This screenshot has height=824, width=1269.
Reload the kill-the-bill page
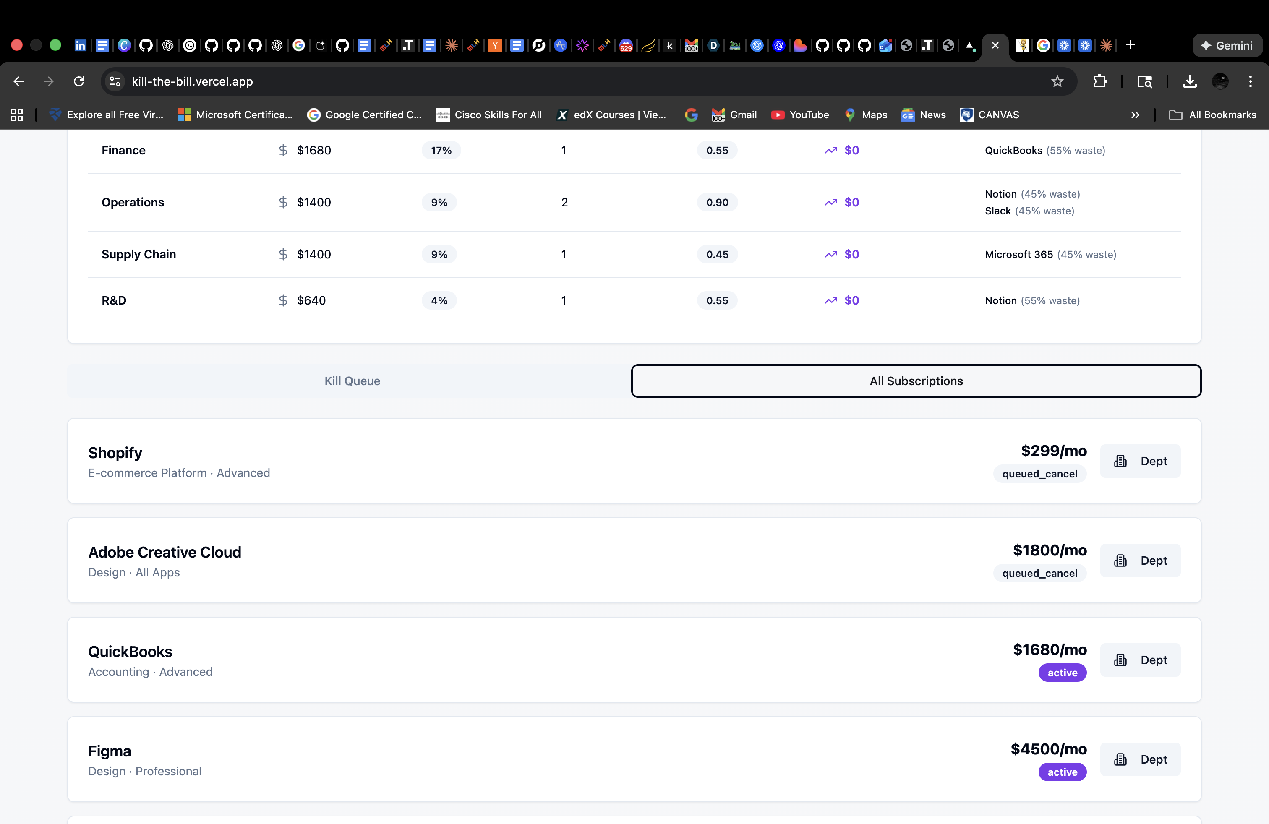point(79,81)
